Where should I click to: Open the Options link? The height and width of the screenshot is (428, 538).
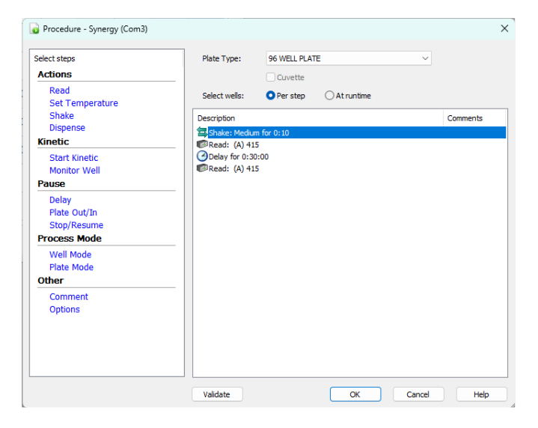point(64,310)
